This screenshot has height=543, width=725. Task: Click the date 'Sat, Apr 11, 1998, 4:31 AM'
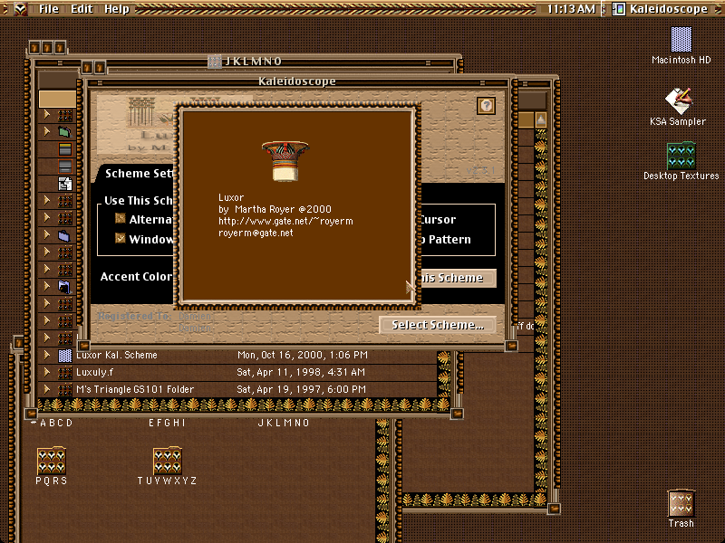click(301, 372)
